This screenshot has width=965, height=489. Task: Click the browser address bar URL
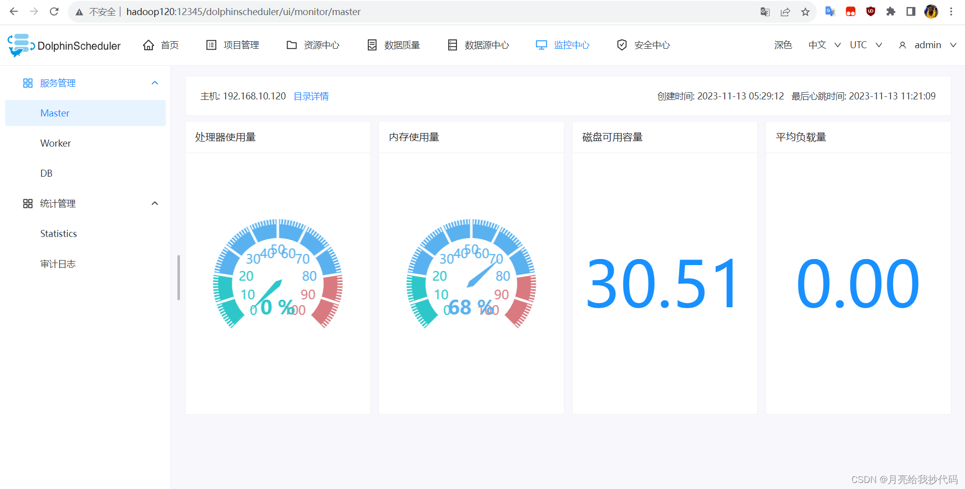[243, 12]
